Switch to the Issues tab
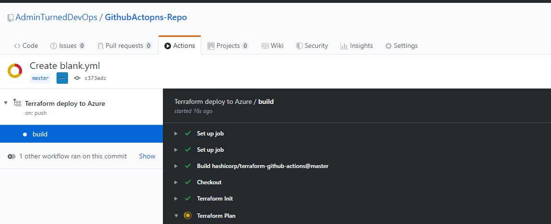This screenshot has height=224, width=551. coord(68,45)
